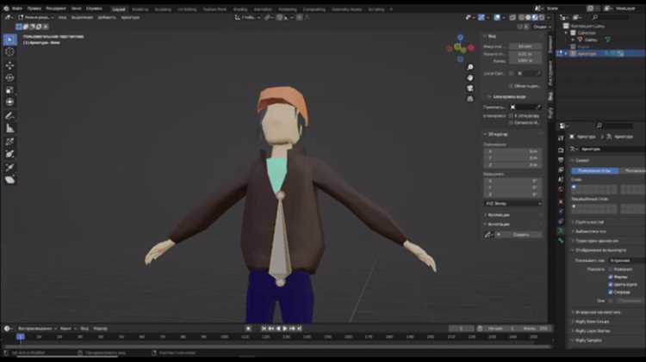Open the transform orientation dropdown
This screenshot has width=646, height=362.
coord(247,17)
